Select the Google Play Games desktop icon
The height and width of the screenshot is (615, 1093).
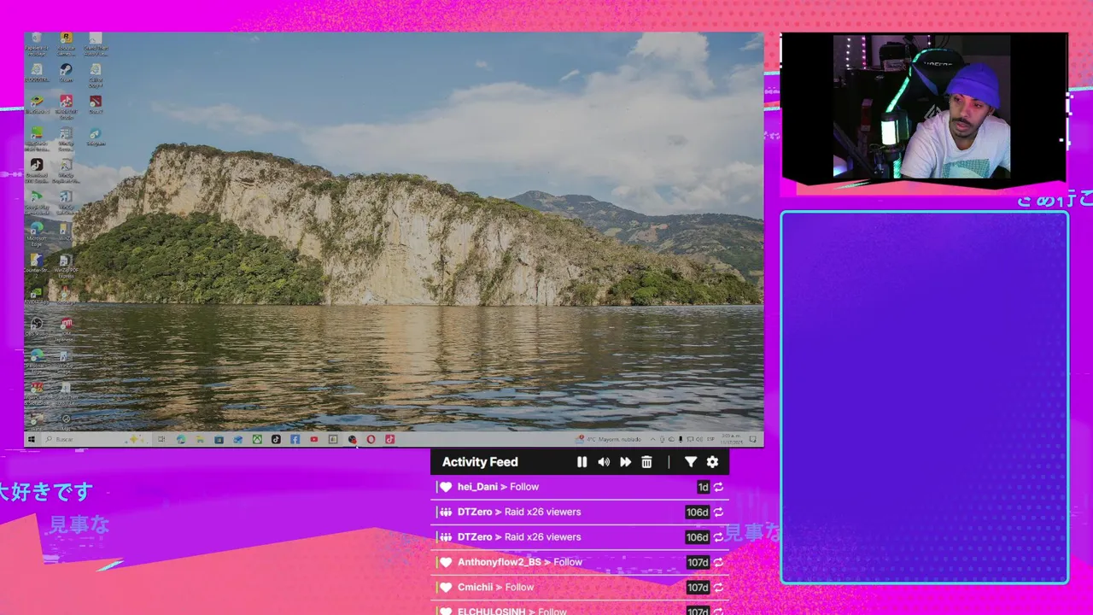(36, 201)
